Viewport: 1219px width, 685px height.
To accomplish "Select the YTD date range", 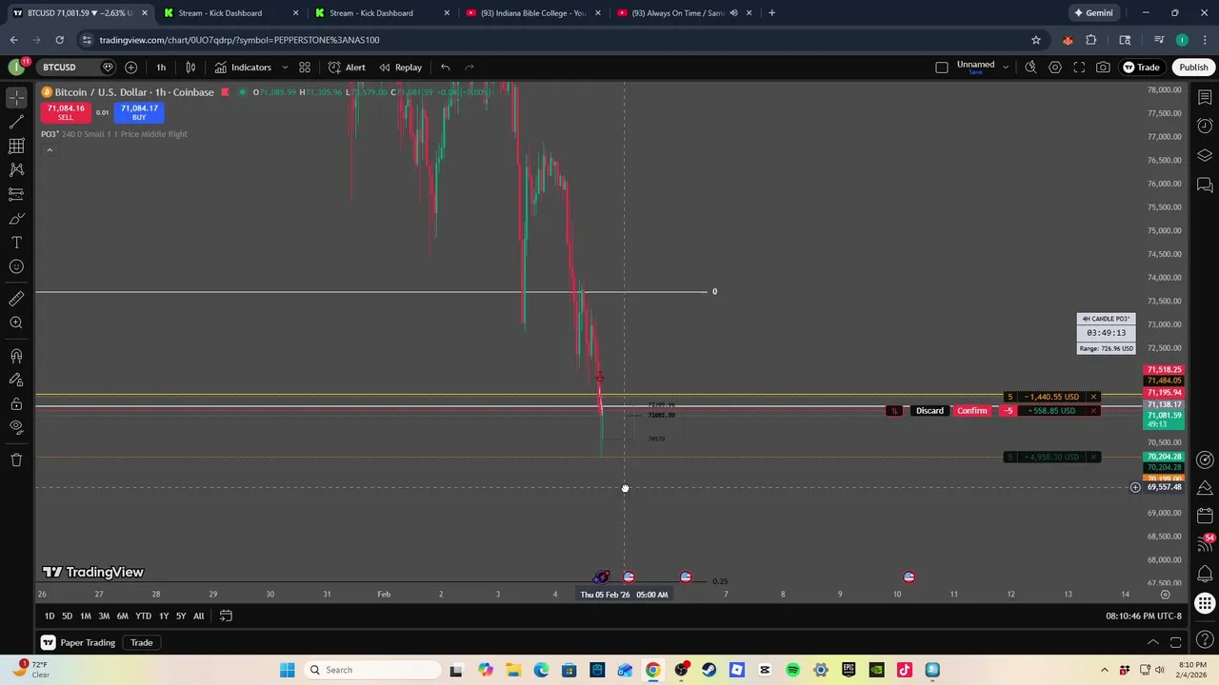I will (143, 616).
